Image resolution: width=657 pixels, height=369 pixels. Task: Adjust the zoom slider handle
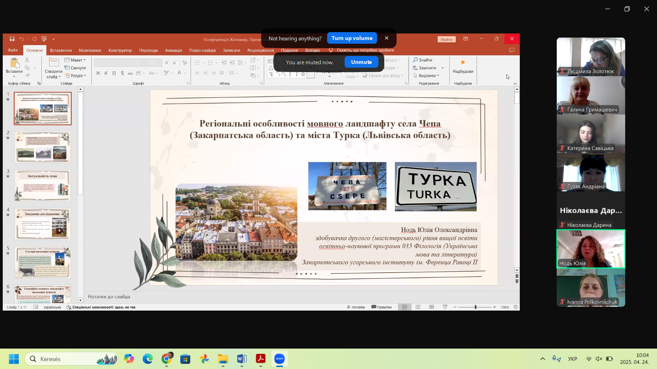click(x=475, y=307)
